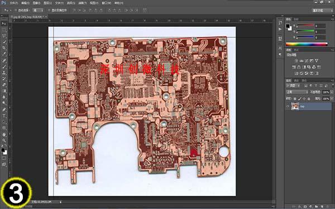Add a Brightness/Contrast adjustment icon
This screenshot has width=335, height=209.
296,61
